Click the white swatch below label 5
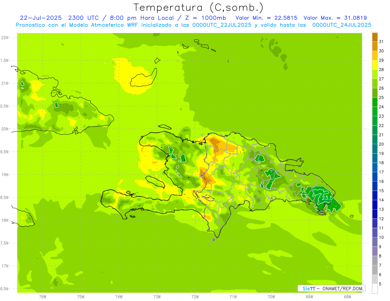This screenshot has height=301, width=390. [x=375, y=289]
